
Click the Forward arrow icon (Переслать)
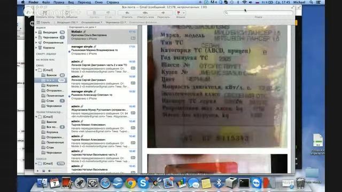click(163, 13)
